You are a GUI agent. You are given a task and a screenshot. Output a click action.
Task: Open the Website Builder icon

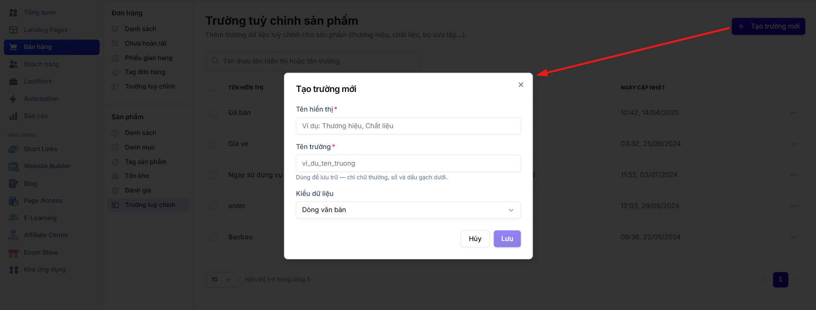point(13,166)
